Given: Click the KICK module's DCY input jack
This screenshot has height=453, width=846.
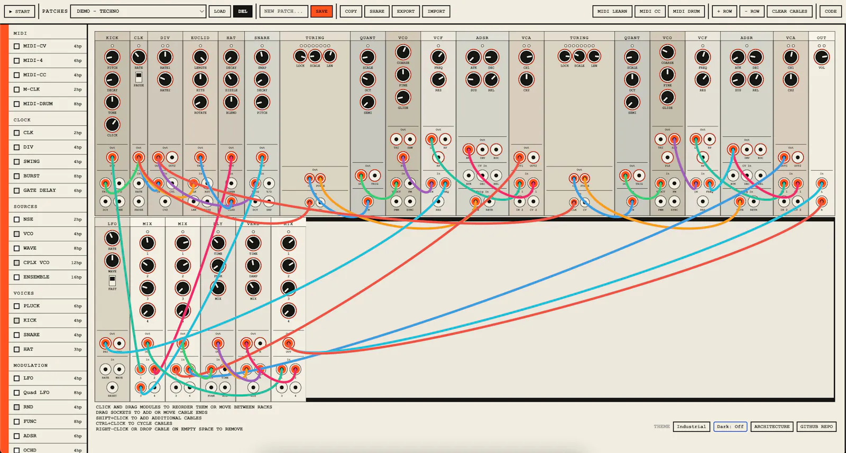Looking at the screenshot, I should (105, 201).
